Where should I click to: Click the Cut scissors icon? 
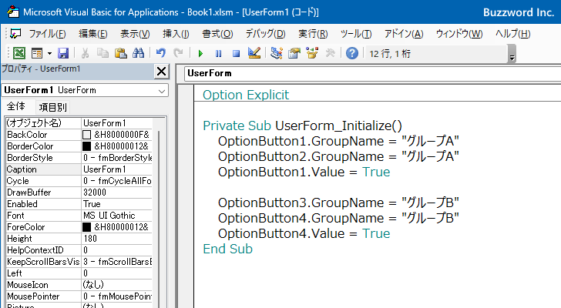85,54
